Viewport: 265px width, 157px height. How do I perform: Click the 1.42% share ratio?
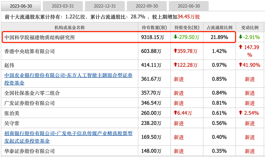click(219, 51)
